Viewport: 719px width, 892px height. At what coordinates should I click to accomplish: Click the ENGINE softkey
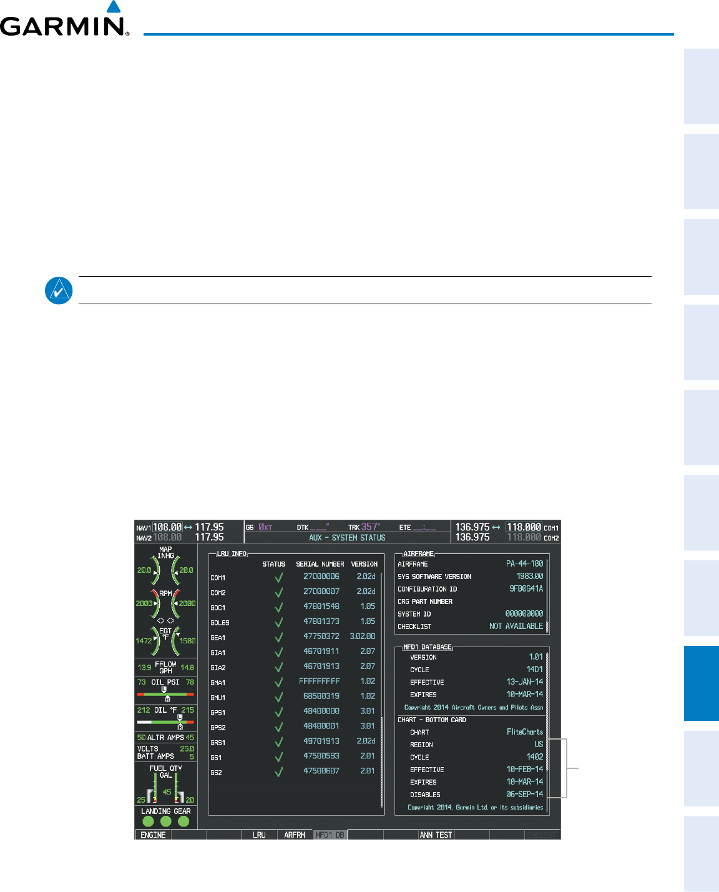[153, 835]
